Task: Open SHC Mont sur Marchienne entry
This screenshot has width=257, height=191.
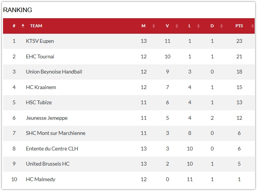Action: (55, 133)
